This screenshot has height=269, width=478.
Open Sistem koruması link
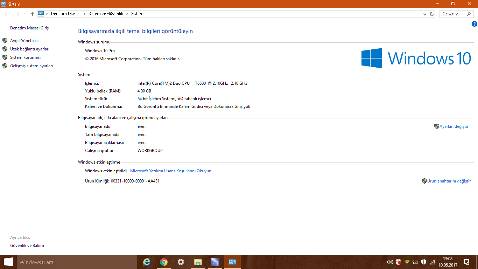pyautogui.click(x=25, y=57)
